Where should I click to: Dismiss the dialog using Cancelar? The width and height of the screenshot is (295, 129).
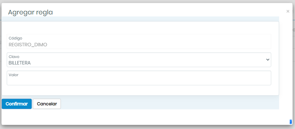(47, 104)
